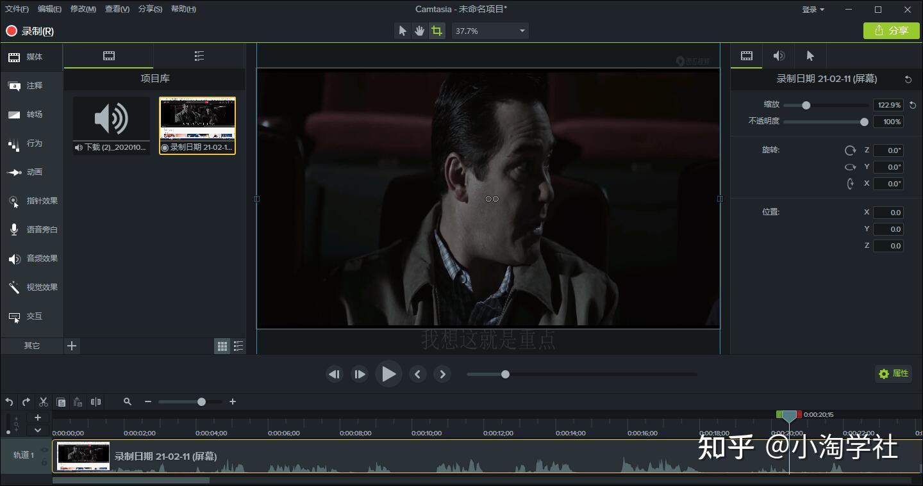Open the 编辑(E) menu

pos(49,9)
